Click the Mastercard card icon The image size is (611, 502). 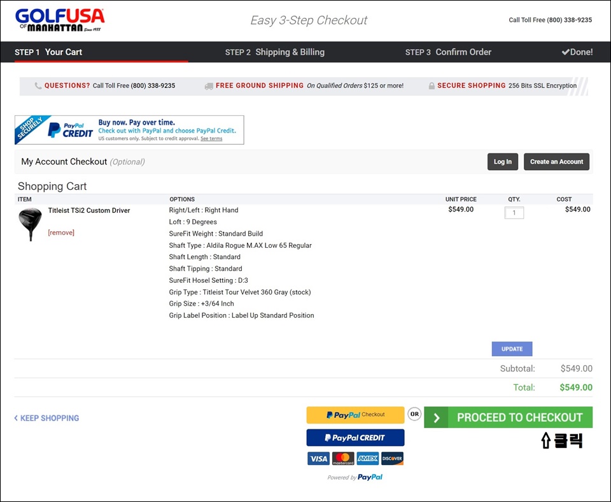[x=343, y=459]
